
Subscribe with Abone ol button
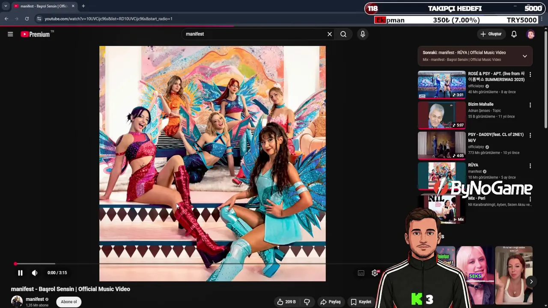pos(68,302)
